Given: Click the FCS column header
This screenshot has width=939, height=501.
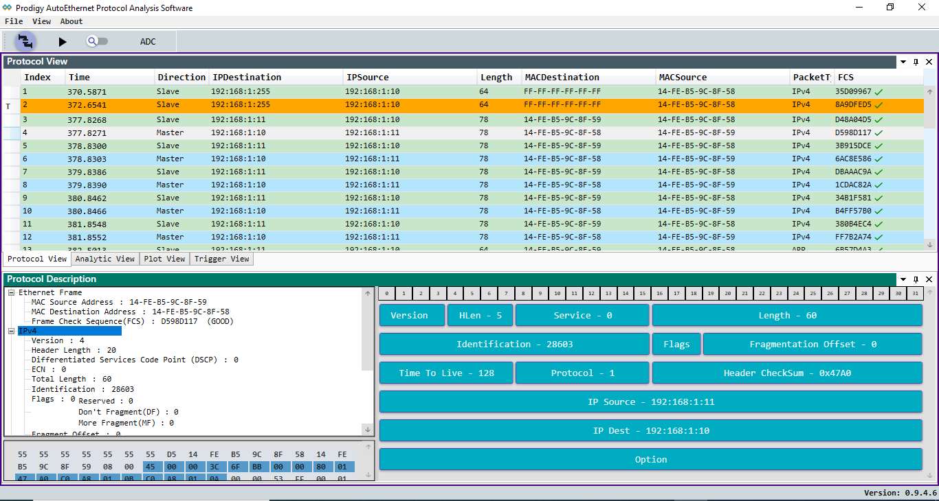Looking at the screenshot, I should (879, 77).
